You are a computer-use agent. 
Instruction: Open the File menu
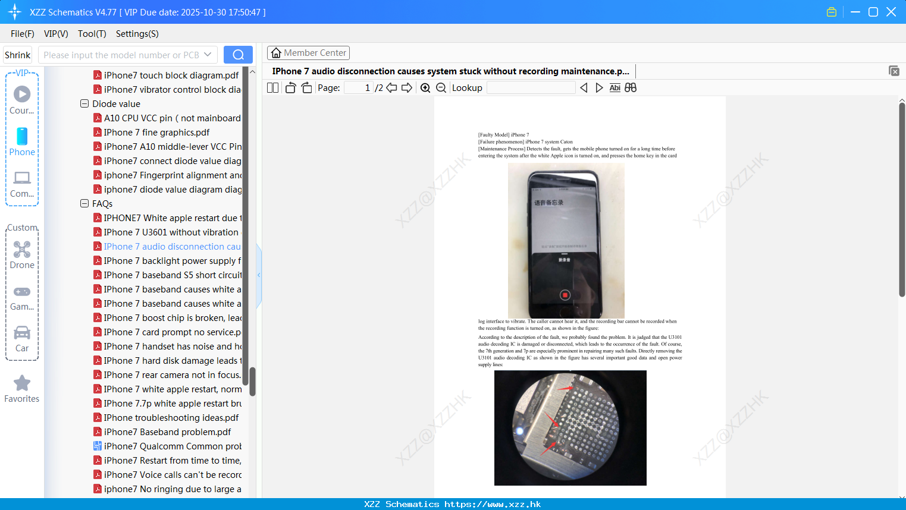click(23, 34)
